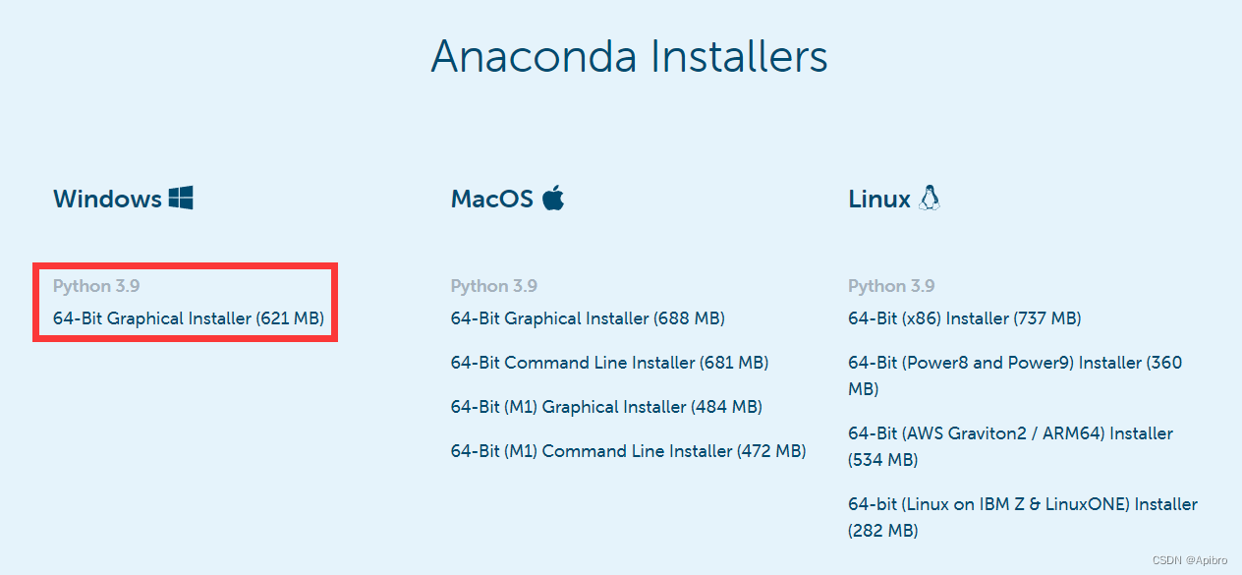
Task: Download the MacOS 64-Bit Graphical Installer
Action: [x=587, y=317]
